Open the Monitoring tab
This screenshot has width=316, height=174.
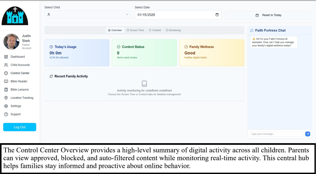tap(173, 30)
